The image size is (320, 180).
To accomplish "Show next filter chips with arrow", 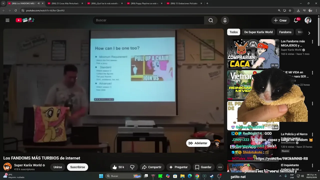I will 309,33.
